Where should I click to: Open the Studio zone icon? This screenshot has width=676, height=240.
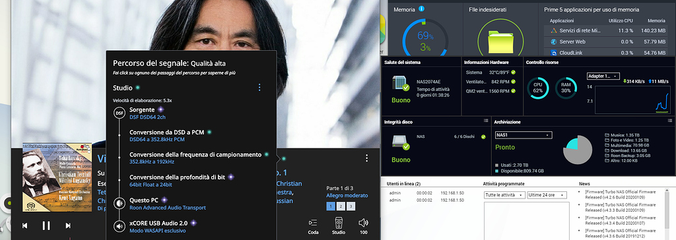coord(339,223)
